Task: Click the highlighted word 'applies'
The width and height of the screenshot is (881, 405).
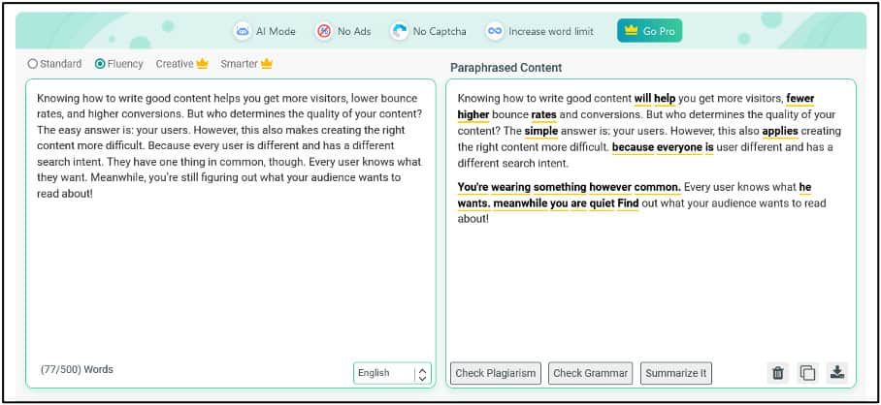Action: [780, 131]
